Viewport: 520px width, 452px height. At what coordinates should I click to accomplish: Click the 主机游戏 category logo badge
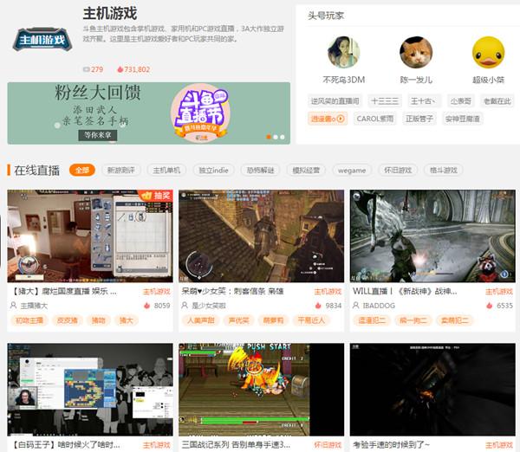[42, 40]
